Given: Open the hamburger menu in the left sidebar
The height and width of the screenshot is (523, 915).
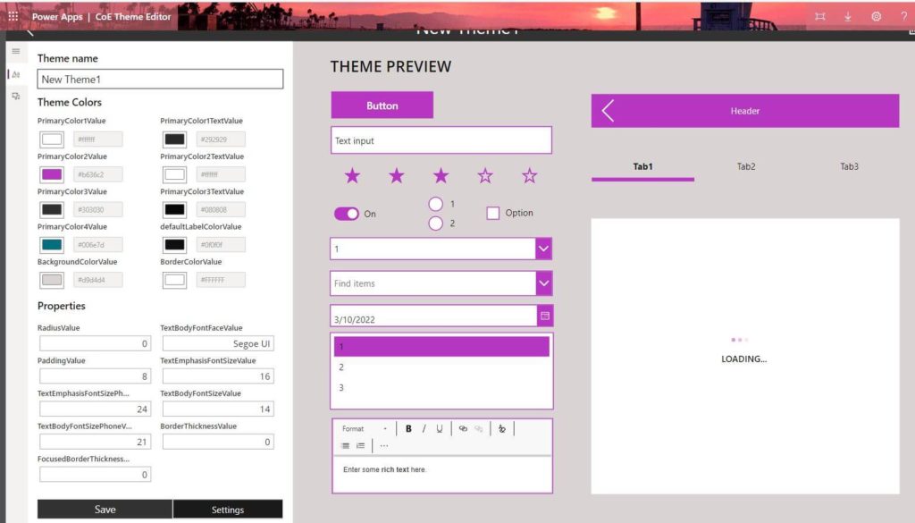Looking at the screenshot, I should 16,51.
